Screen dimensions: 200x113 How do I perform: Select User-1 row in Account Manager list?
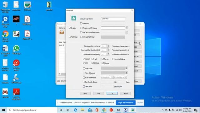62,45
